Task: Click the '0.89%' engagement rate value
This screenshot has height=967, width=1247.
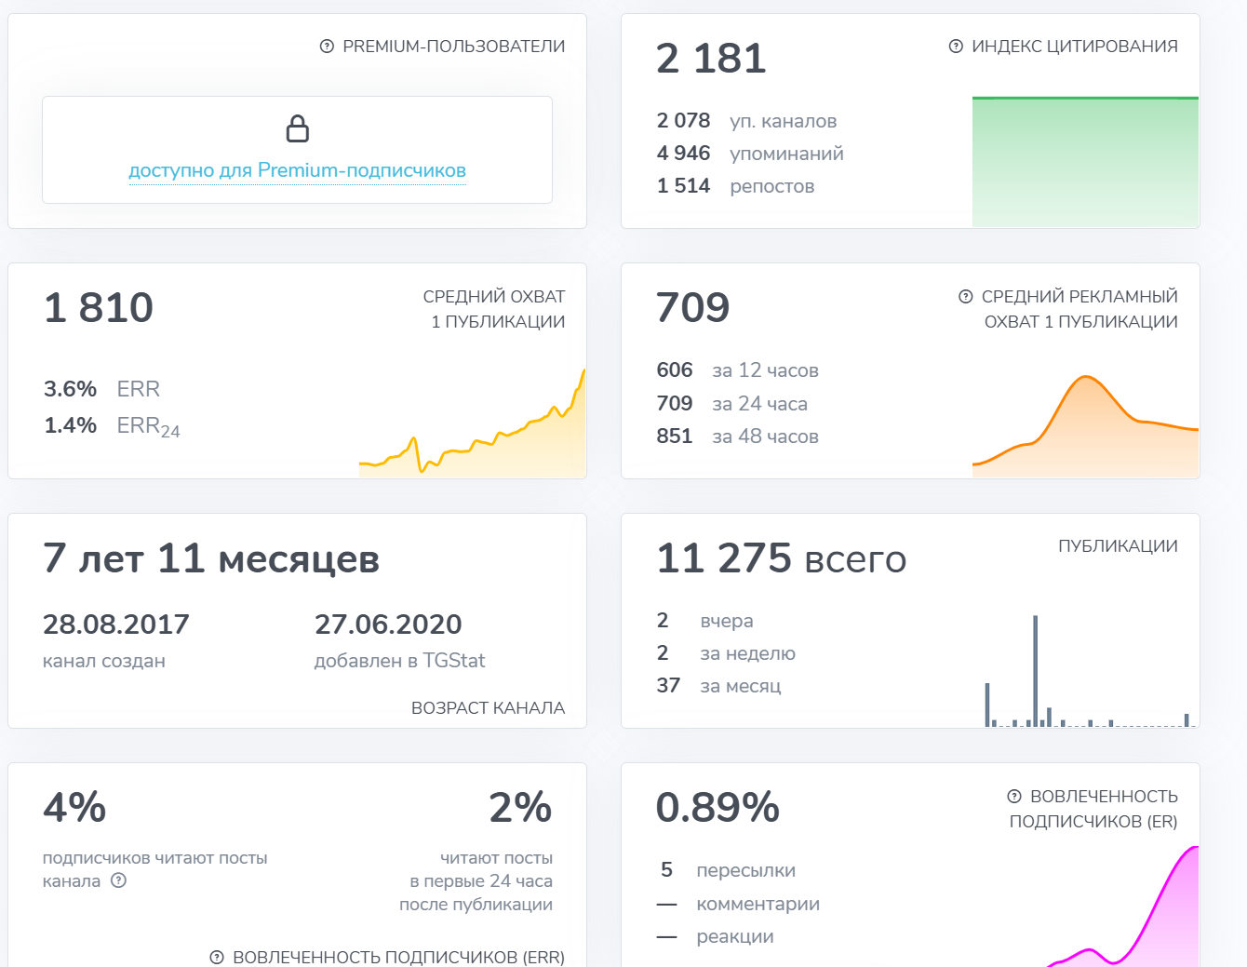Action: (x=717, y=808)
